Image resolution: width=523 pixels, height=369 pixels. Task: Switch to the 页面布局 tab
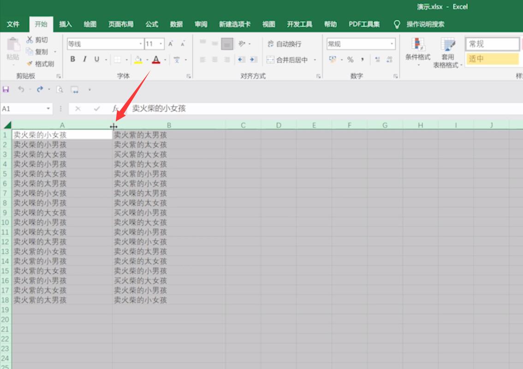(121, 24)
